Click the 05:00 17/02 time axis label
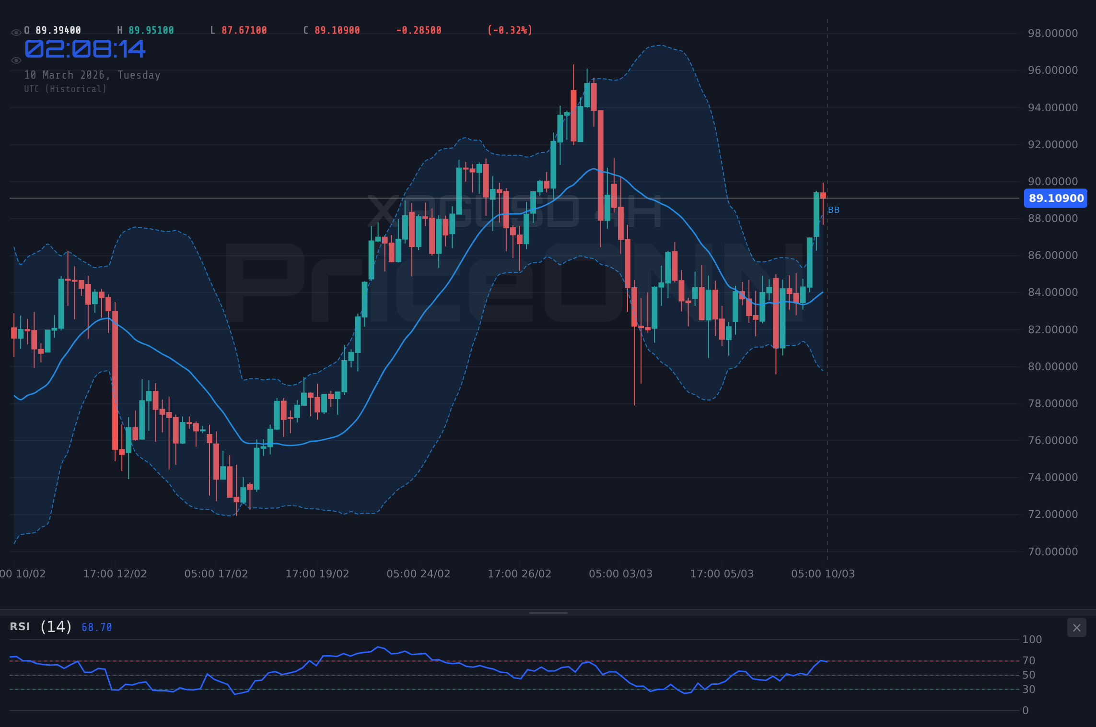Viewport: 1096px width, 727px height. point(216,574)
